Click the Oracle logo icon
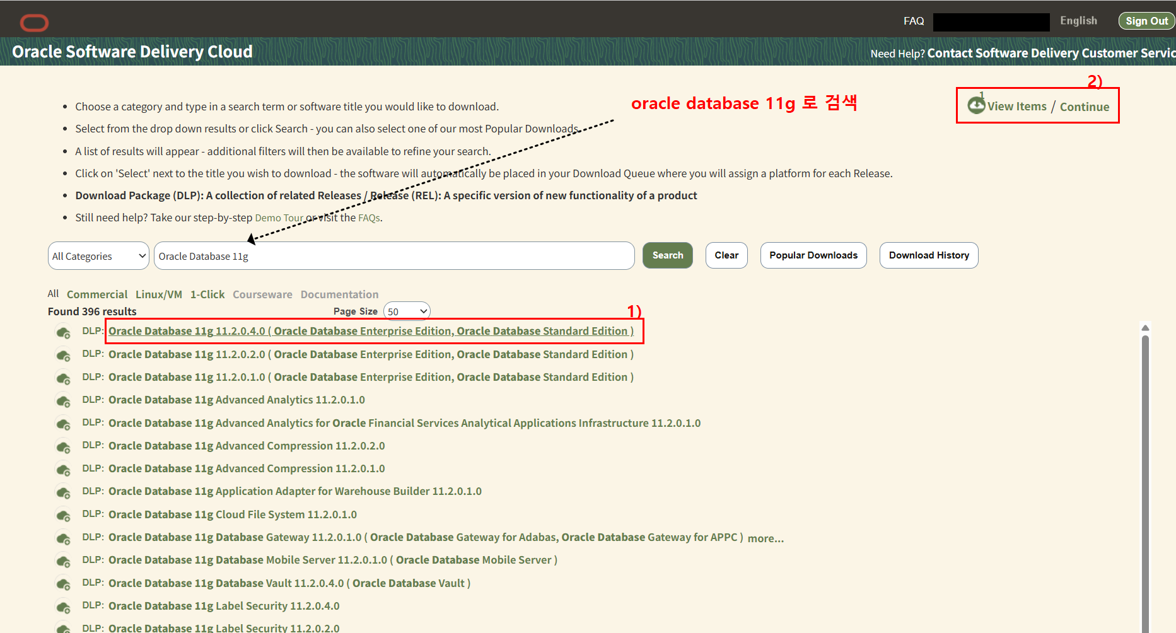Viewport: 1176px width, 633px height. coord(34,23)
